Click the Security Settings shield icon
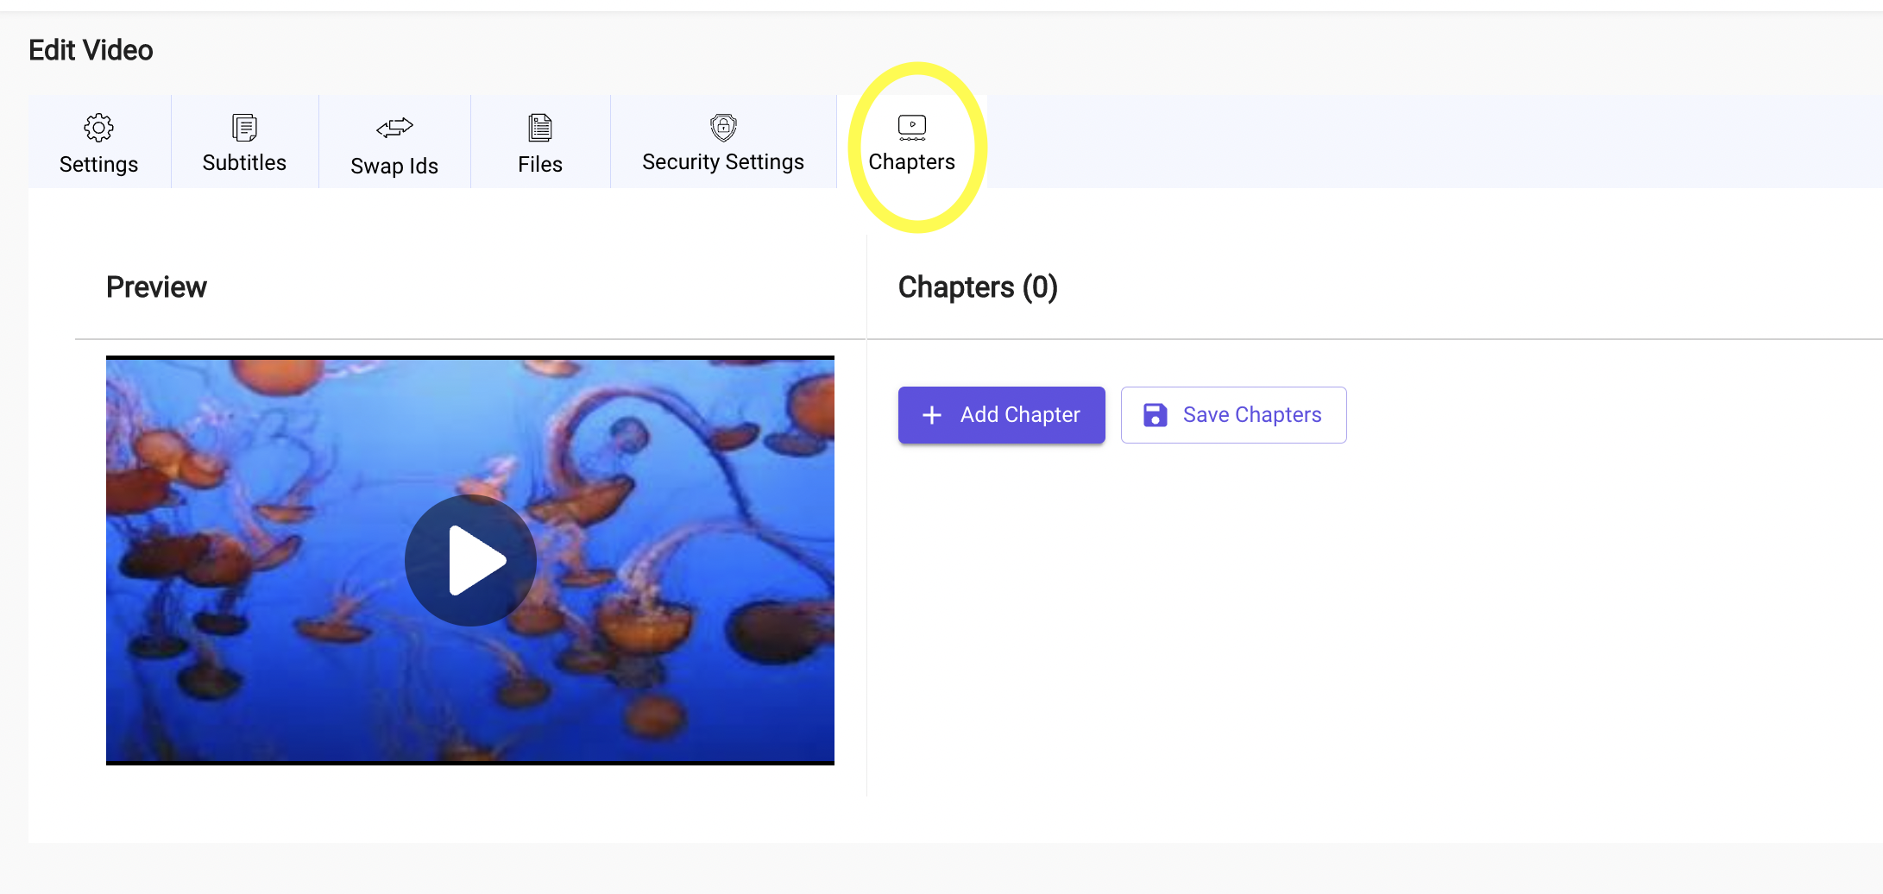This screenshot has width=1883, height=894. [723, 128]
